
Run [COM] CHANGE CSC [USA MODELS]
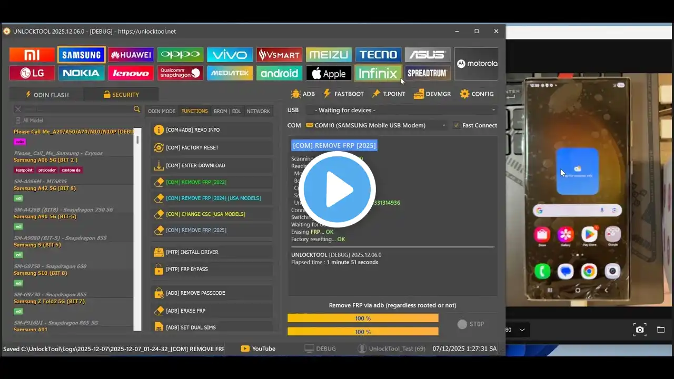[212, 214]
